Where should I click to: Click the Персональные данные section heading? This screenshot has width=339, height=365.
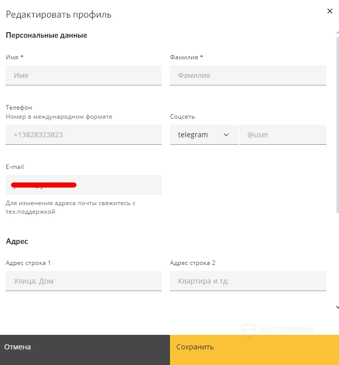[x=46, y=35]
